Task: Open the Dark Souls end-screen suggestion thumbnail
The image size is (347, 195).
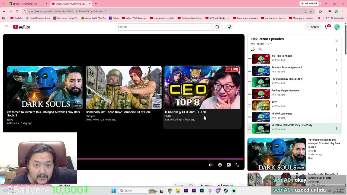Action: 45,87
